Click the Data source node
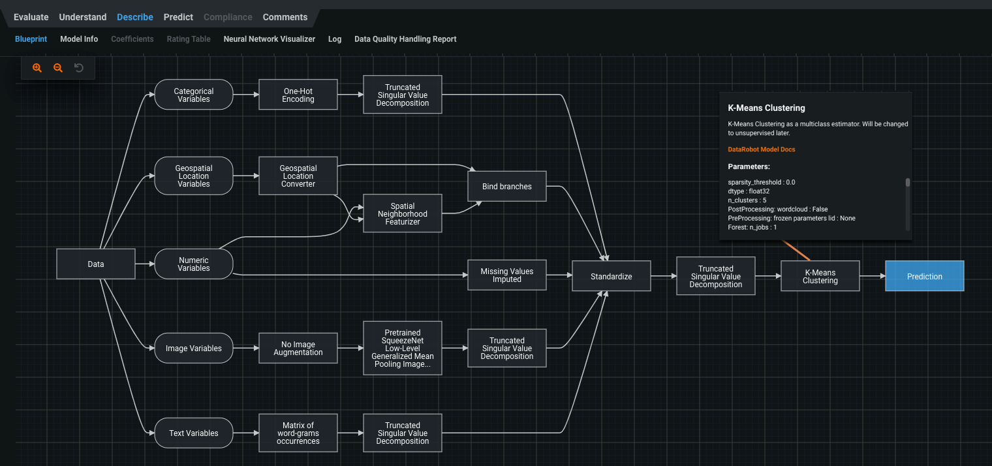This screenshot has width=992, height=466. (x=96, y=264)
